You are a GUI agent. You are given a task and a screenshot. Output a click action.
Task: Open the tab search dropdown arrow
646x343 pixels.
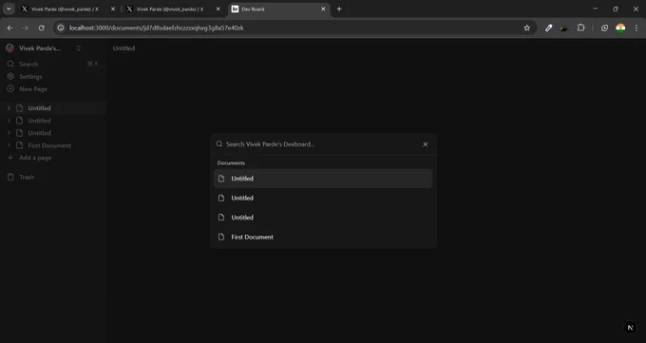(x=9, y=10)
